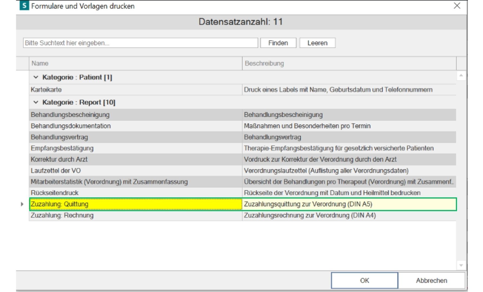The height and width of the screenshot is (292, 483).
Task: Select the Behandlungsdokumentation row
Action: (242, 126)
